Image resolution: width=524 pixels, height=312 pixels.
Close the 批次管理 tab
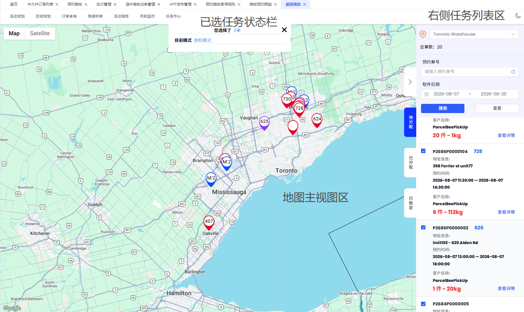click(x=115, y=4)
